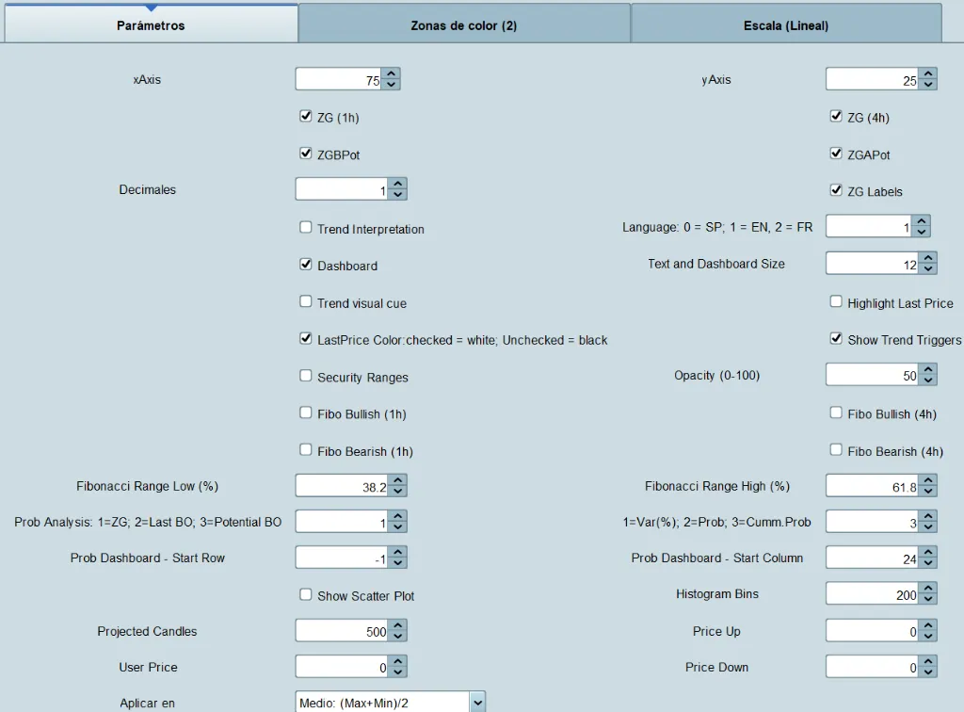Image resolution: width=964 pixels, height=712 pixels.
Task: Increment the Decimales value
Action: 396,184
